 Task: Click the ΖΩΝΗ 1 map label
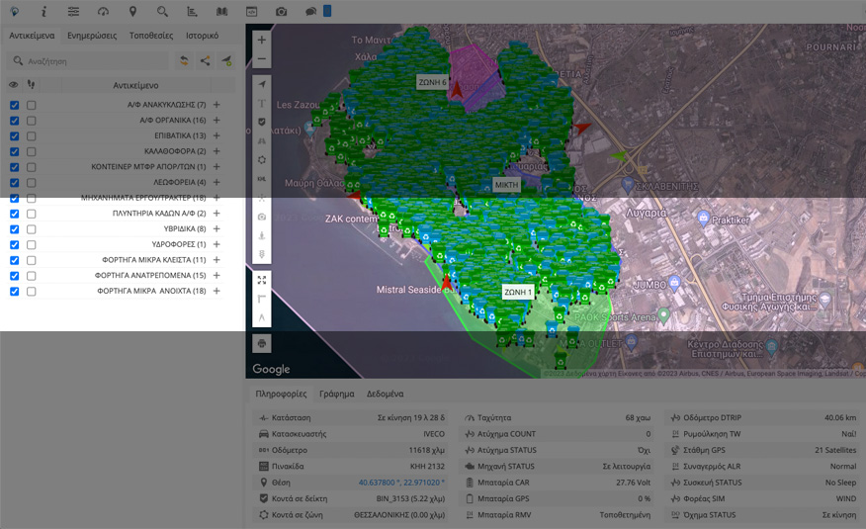tap(517, 293)
